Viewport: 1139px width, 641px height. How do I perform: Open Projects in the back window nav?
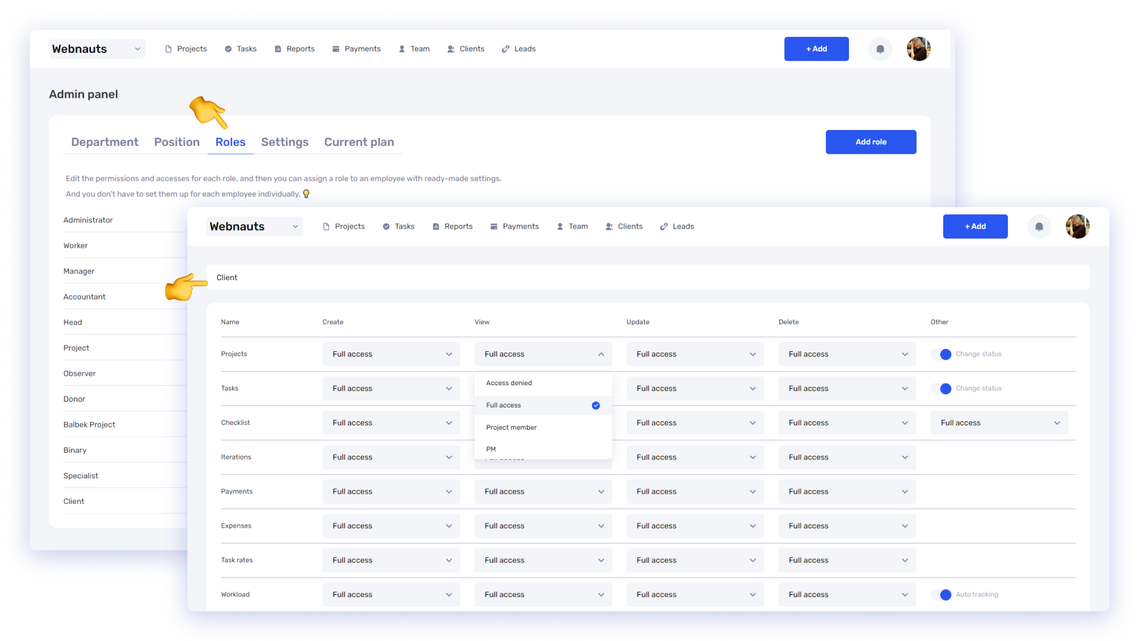(186, 49)
